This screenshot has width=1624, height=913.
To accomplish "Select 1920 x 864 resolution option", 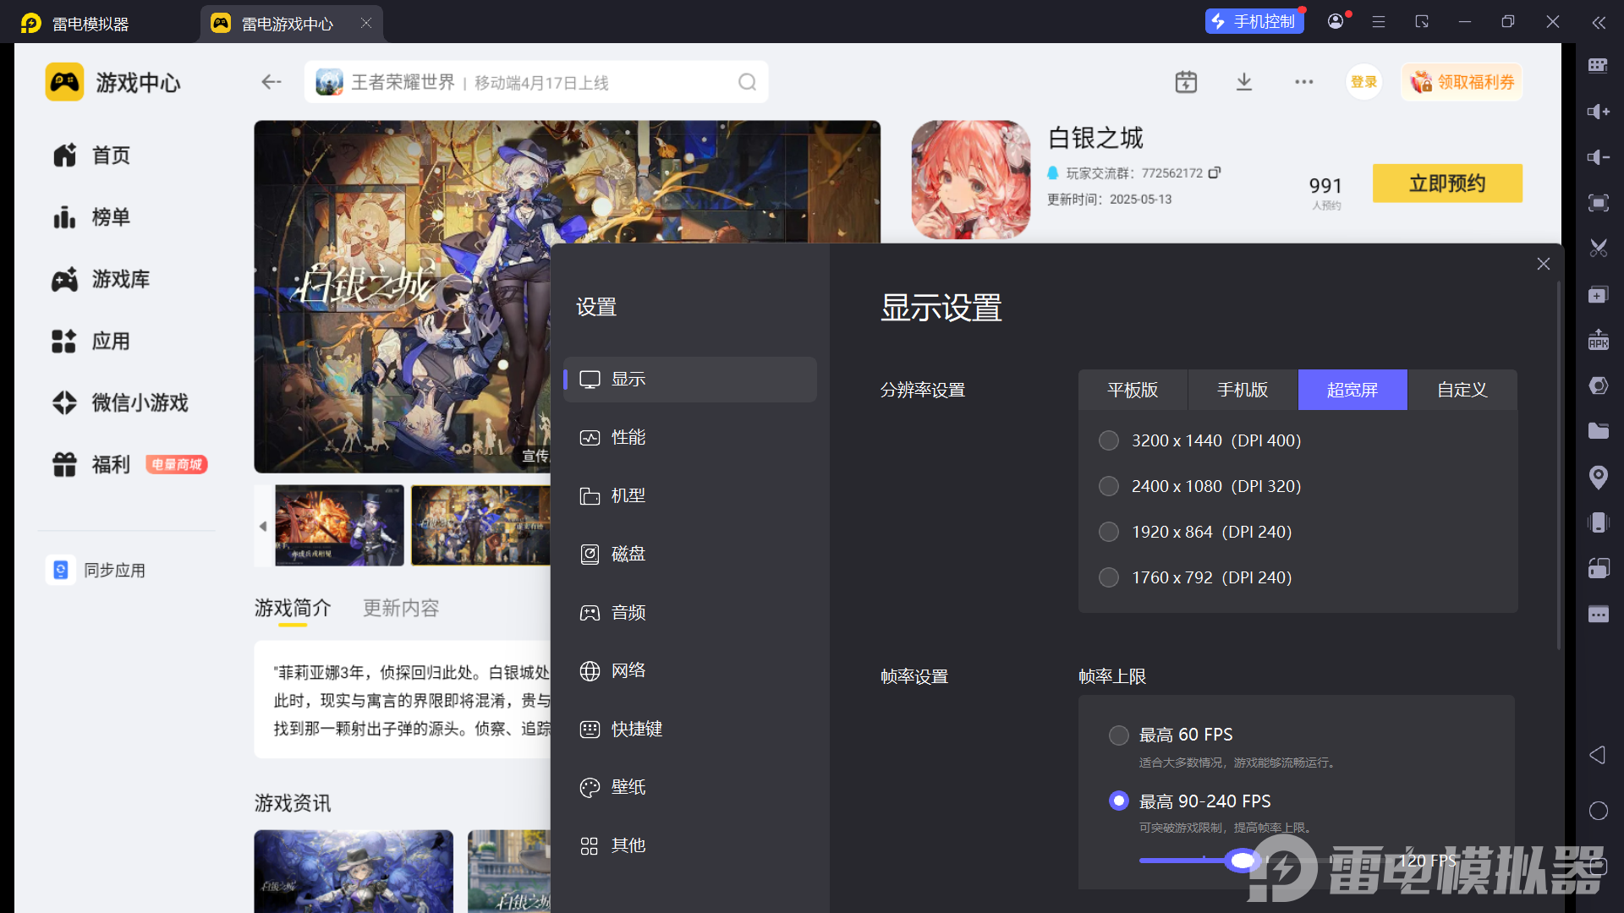I will point(1109,532).
